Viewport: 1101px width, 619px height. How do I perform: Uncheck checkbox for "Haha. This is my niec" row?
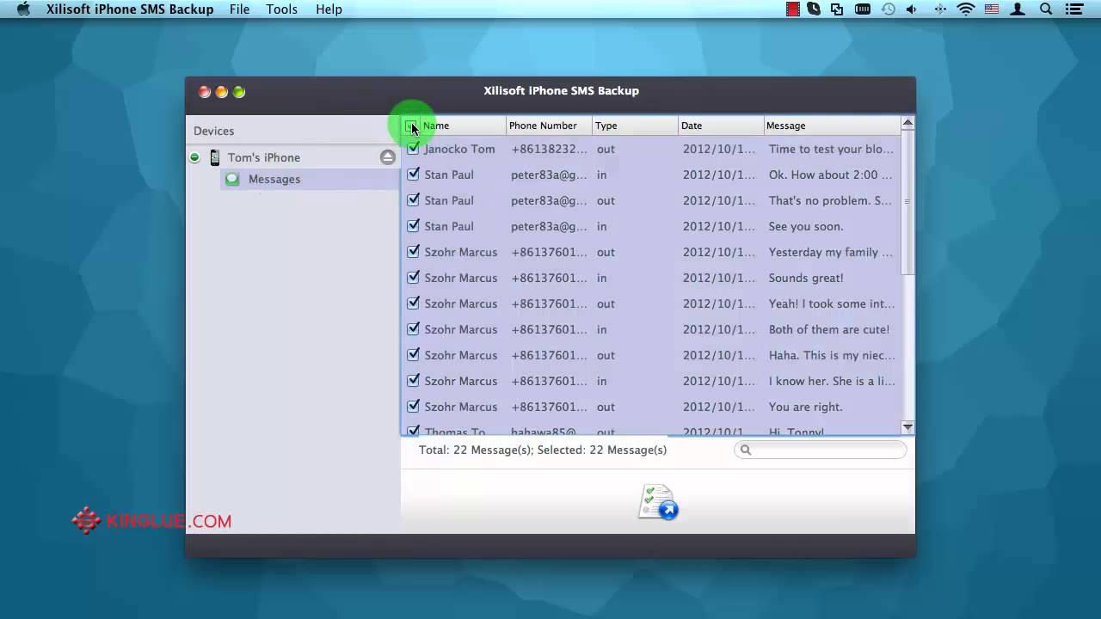413,354
